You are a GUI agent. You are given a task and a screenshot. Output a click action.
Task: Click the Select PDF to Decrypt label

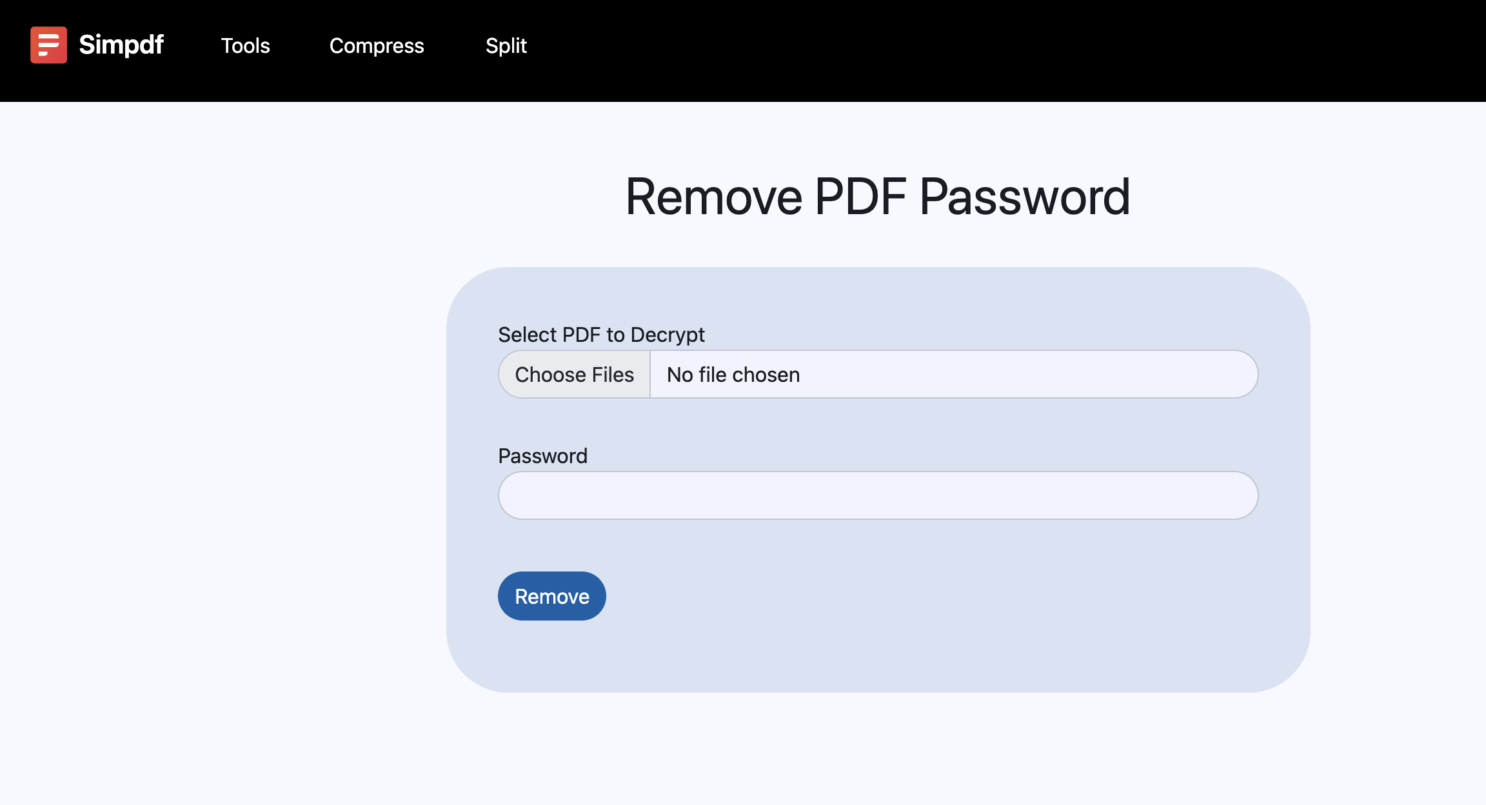600,334
